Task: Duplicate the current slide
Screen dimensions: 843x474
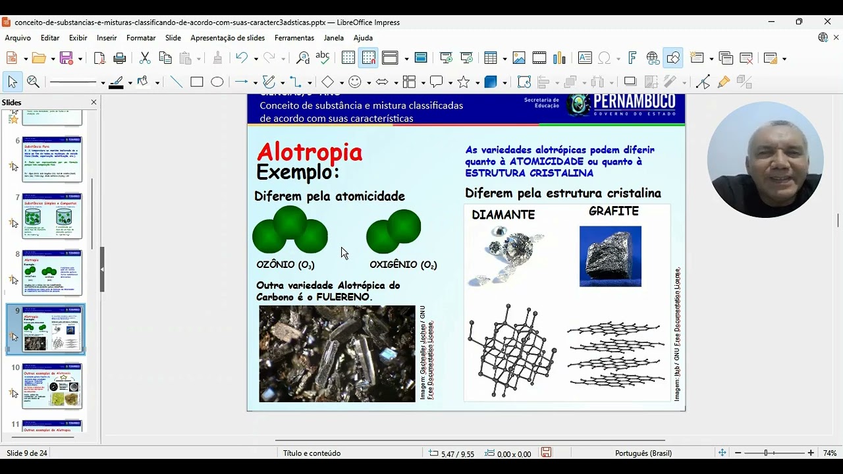Action: [726, 58]
